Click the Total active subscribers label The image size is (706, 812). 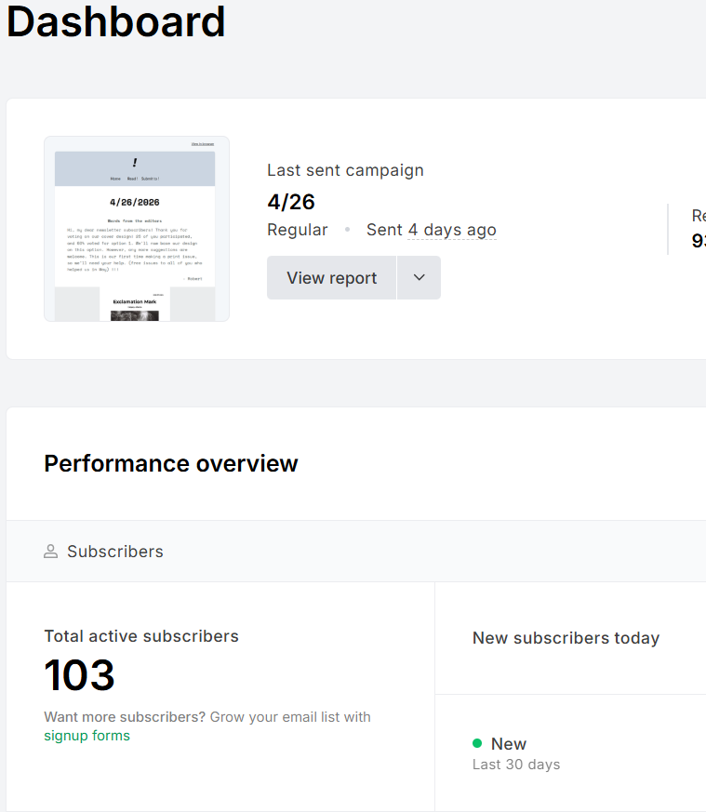click(x=141, y=636)
